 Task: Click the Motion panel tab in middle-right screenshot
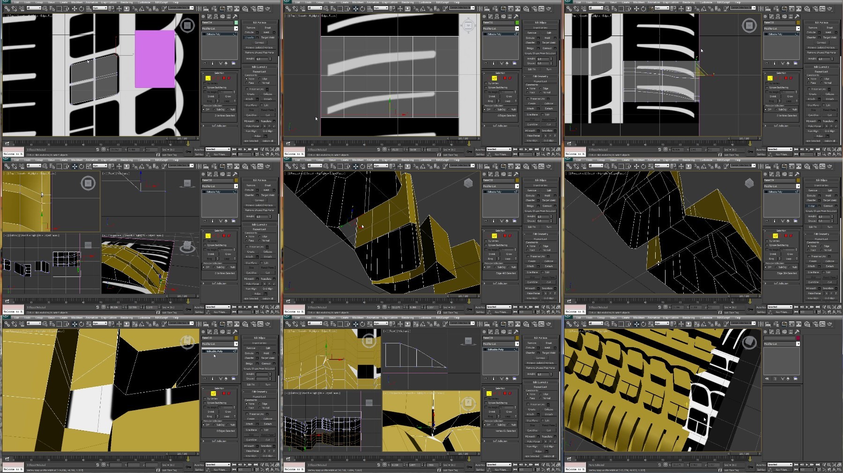784,174
